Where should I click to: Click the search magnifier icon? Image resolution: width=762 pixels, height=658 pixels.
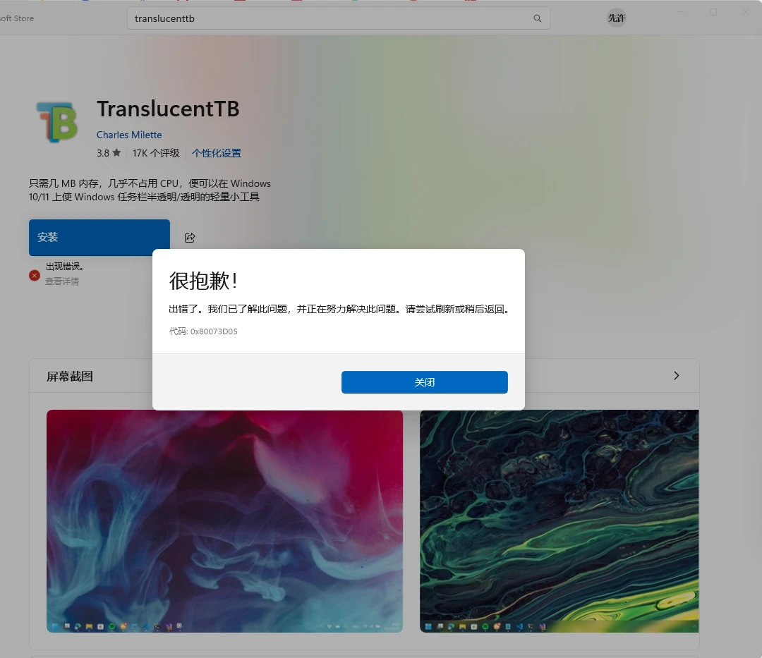(537, 18)
